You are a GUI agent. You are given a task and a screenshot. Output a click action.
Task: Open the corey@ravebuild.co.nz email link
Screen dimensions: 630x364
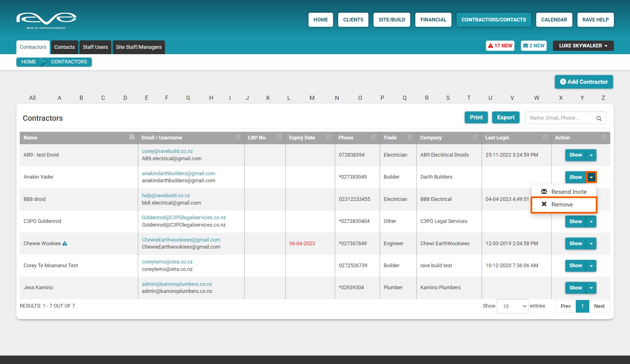(167, 151)
